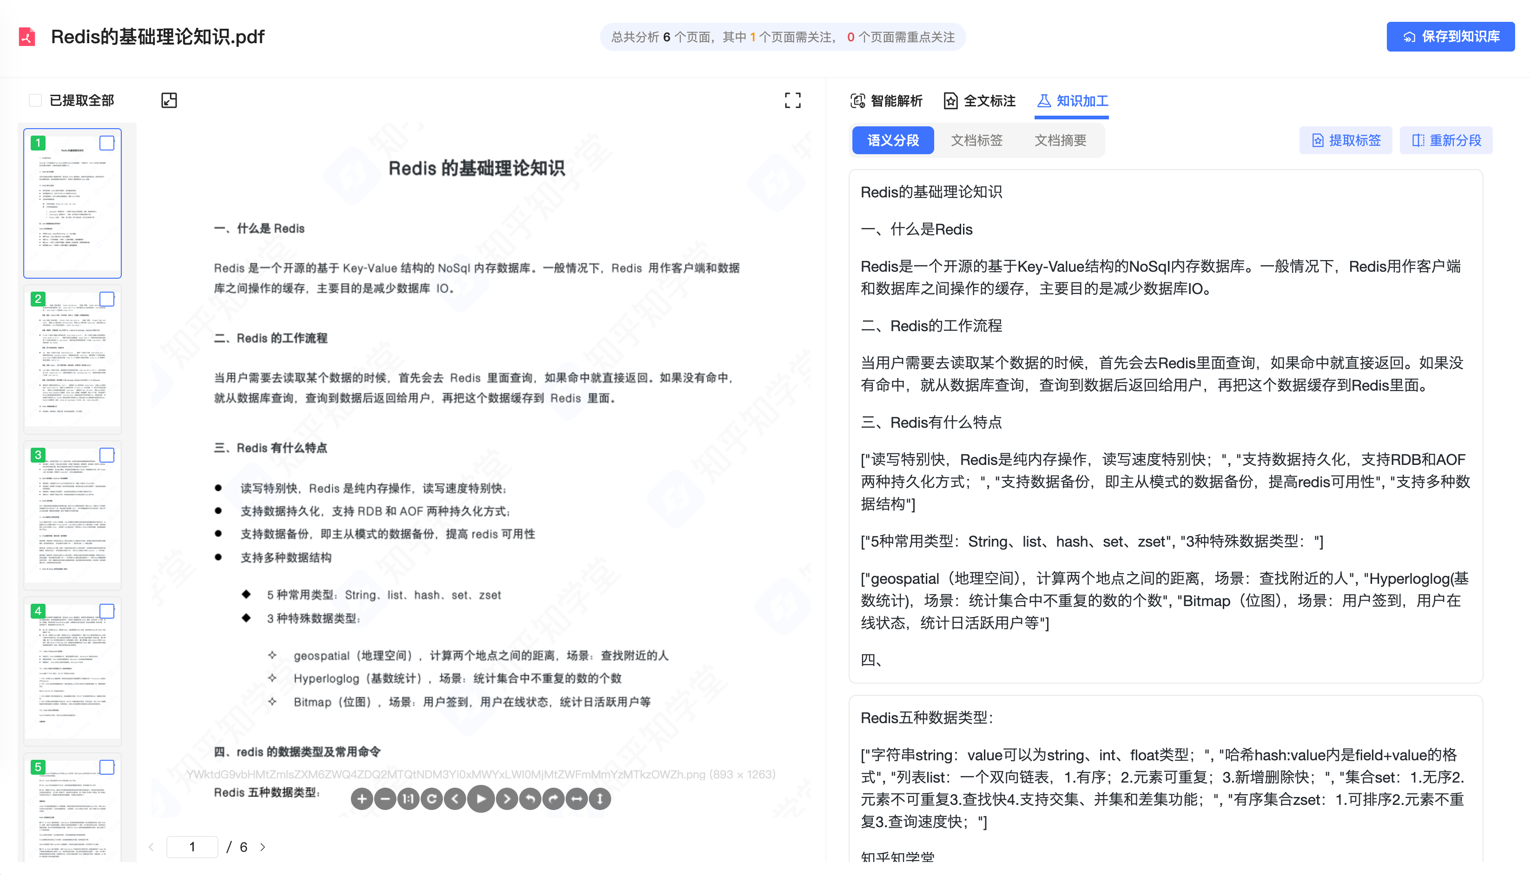The image size is (1530, 875).
Task: Click the 保存到知识库 button
Action: (1450, 37)
